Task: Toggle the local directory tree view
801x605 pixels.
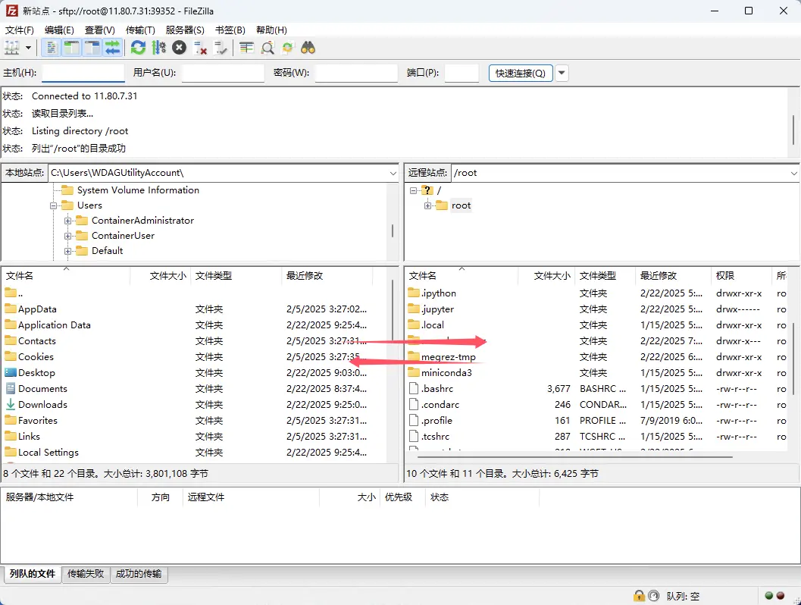Action: (71, 48)
